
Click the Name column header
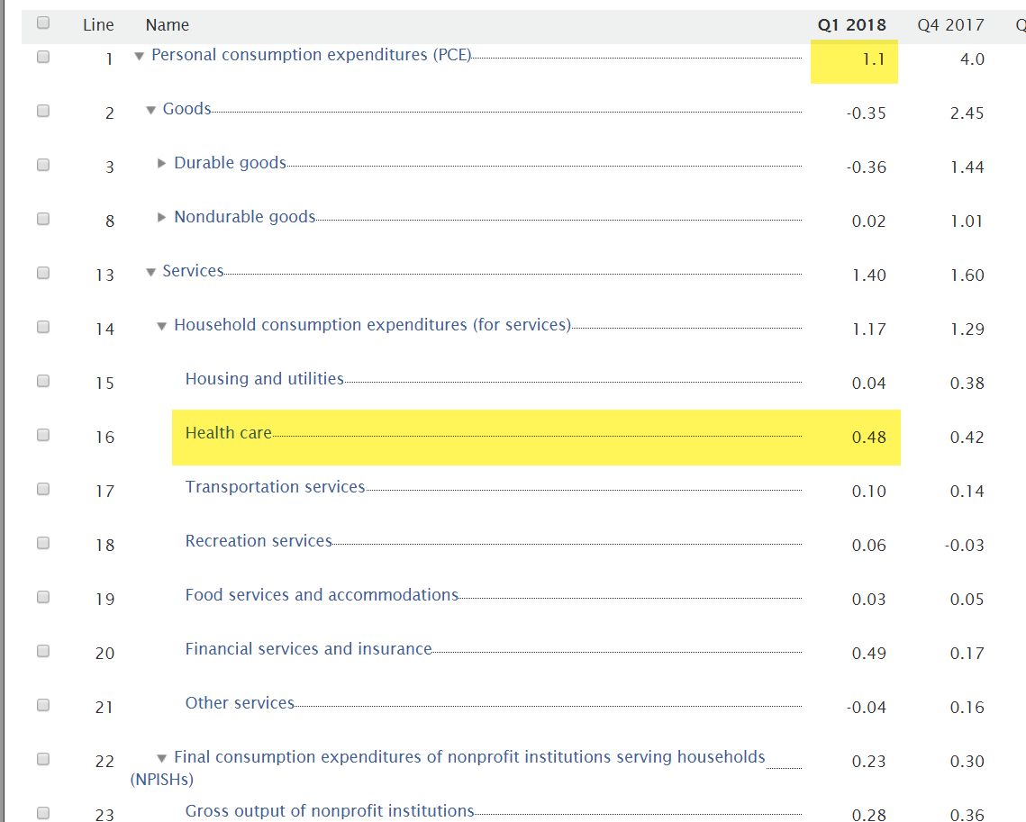168,25
